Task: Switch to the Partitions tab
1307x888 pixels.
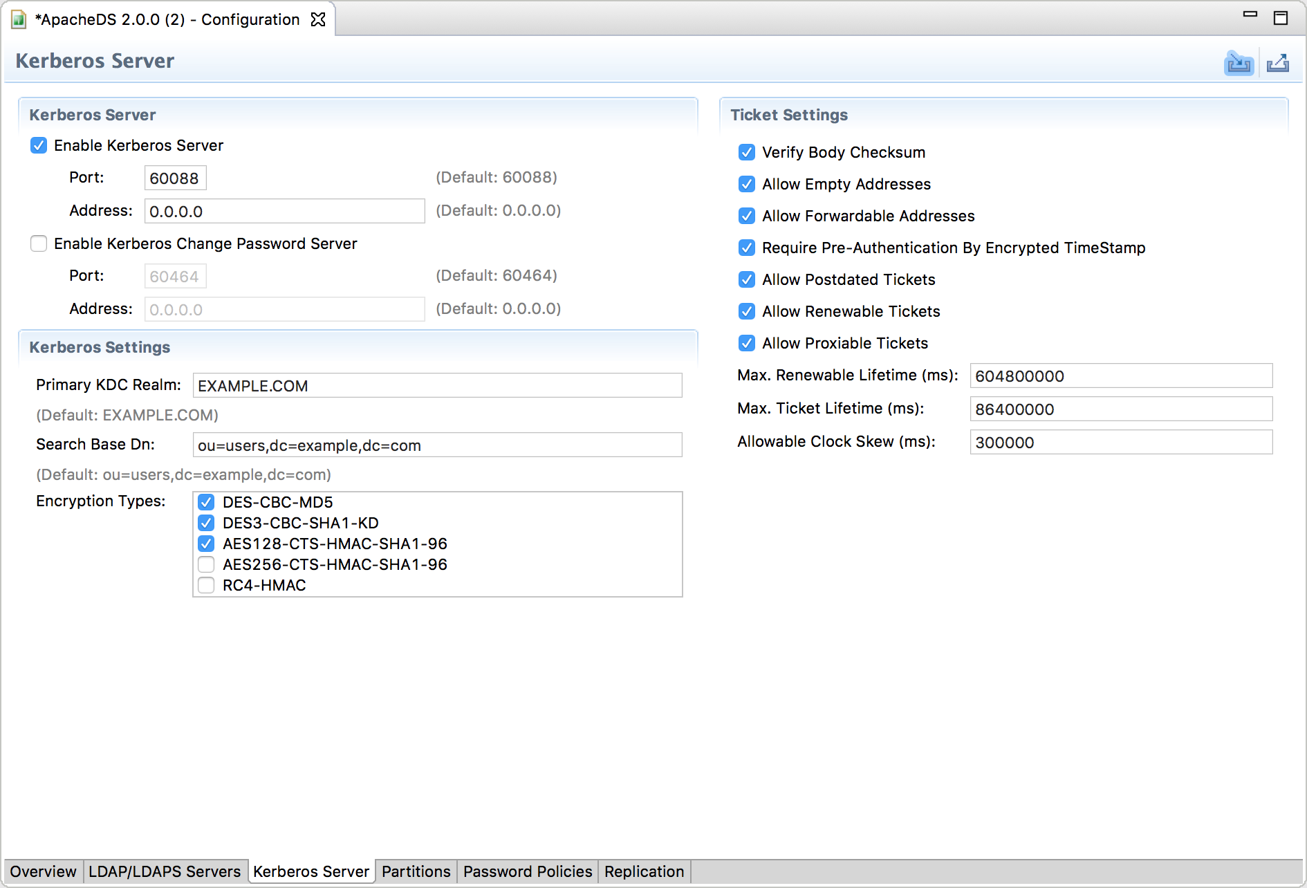Action: point(416,871)
